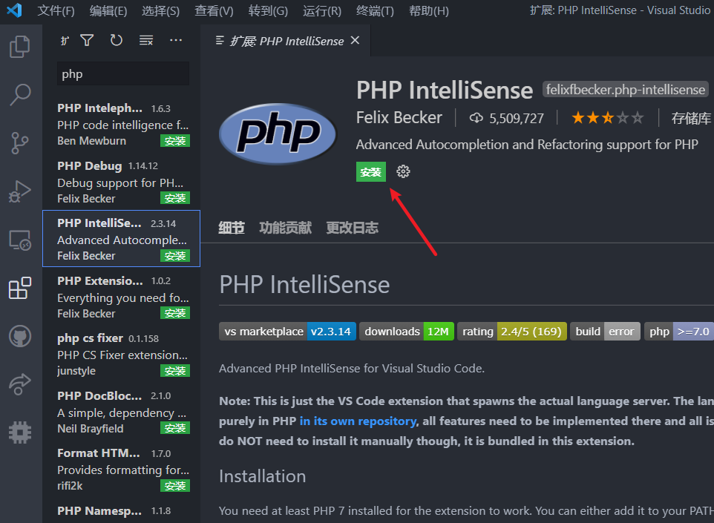
Task: Clear extensions search results icon
Action: 145,41
